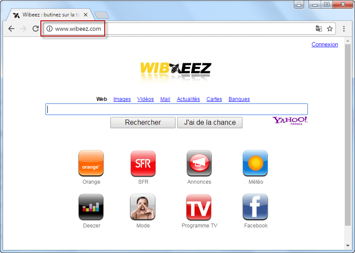Screen dimensions: 355x253
Task: Switch to Vidéos search
Action: click(146, 99)
